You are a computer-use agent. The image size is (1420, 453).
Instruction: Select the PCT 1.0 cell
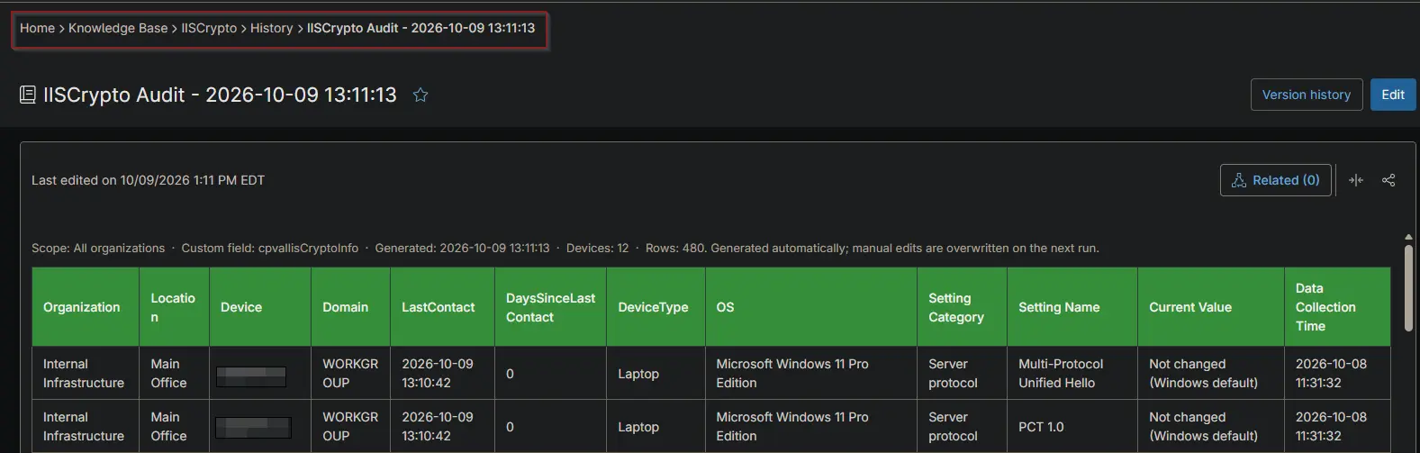(1072, 427)
